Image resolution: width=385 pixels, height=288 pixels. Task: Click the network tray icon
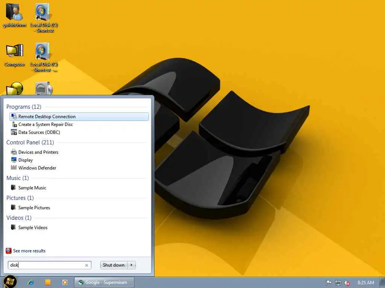338,283
